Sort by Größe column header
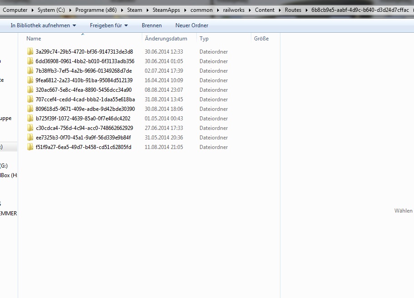Image resolution: width=414 pixels, height=298 pixels. (261, 39)
